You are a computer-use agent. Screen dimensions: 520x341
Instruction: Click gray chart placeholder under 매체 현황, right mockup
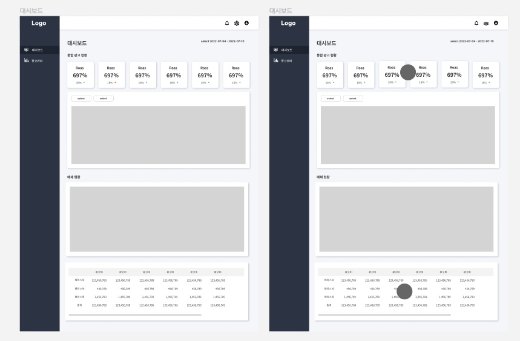click(x=406, y=219)
